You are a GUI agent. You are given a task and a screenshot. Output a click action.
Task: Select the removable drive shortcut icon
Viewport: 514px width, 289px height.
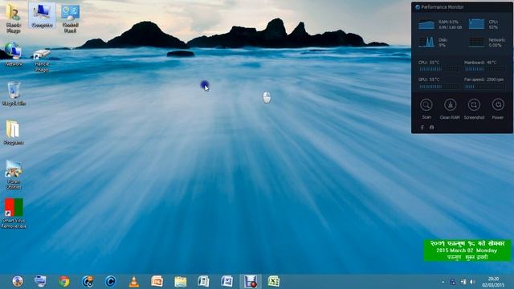coord(42,60)
